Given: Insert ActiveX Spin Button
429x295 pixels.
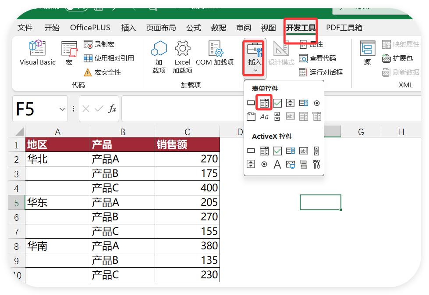Looking at the screenshot, I should 251,164.
